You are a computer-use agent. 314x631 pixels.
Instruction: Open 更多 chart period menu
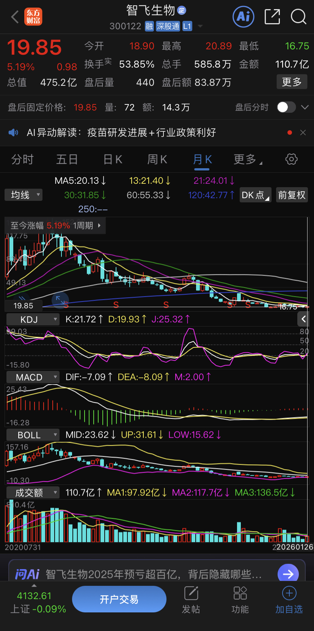(x=248, y=159)
